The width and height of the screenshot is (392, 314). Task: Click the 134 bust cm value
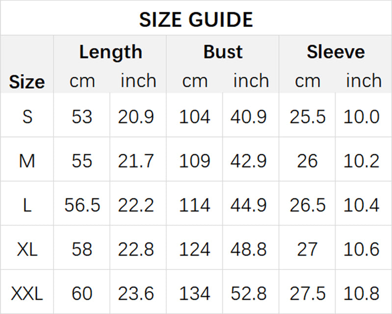tap(195, 293)
